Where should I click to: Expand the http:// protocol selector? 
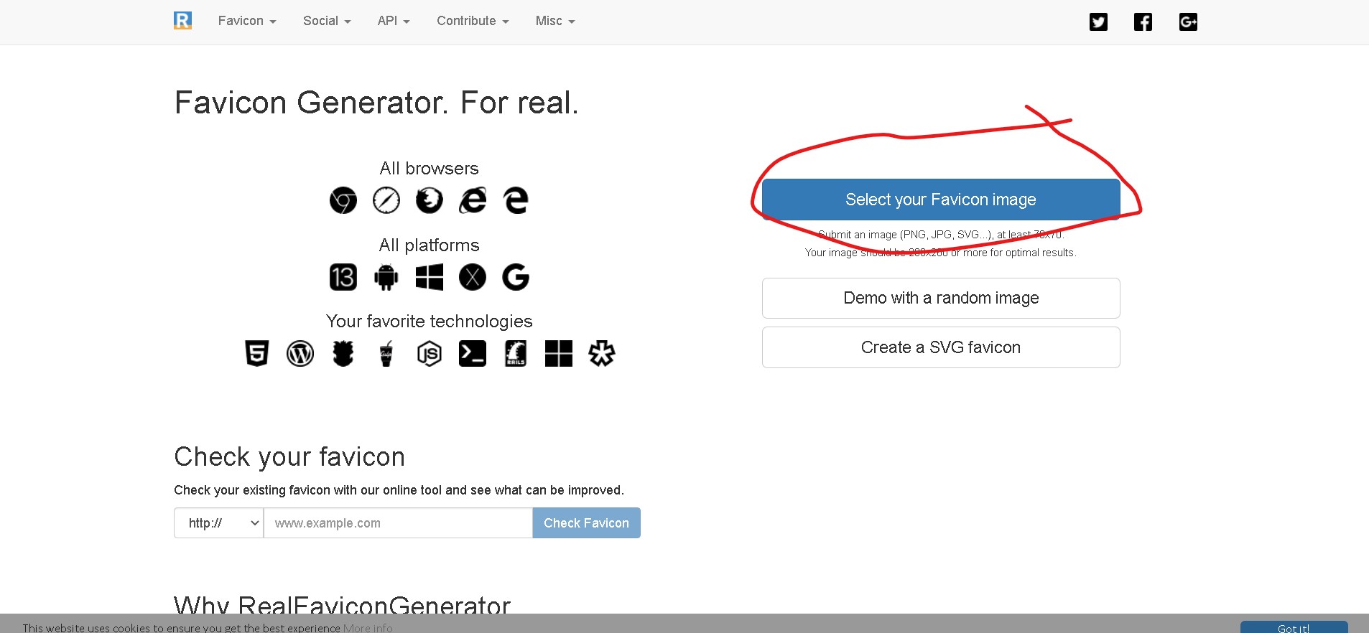tap(219, 523)
